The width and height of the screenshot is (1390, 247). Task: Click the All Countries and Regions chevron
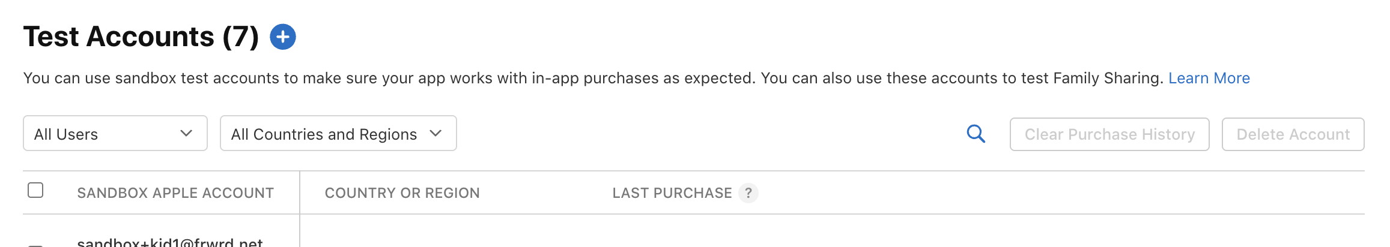pyautogui.click(x=436, y=133)
